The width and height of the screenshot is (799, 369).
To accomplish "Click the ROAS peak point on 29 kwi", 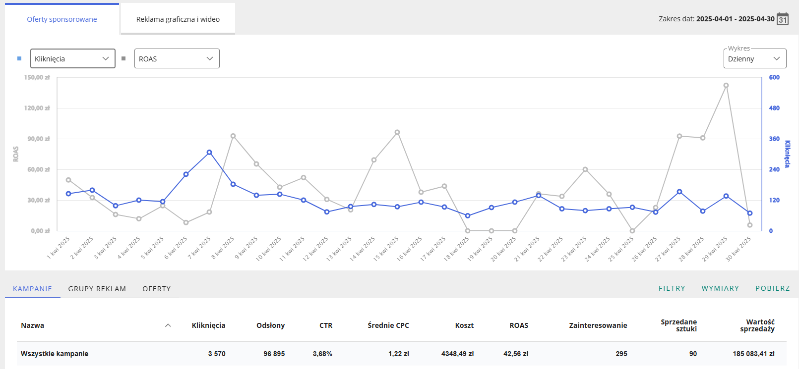I will point(726,85).
